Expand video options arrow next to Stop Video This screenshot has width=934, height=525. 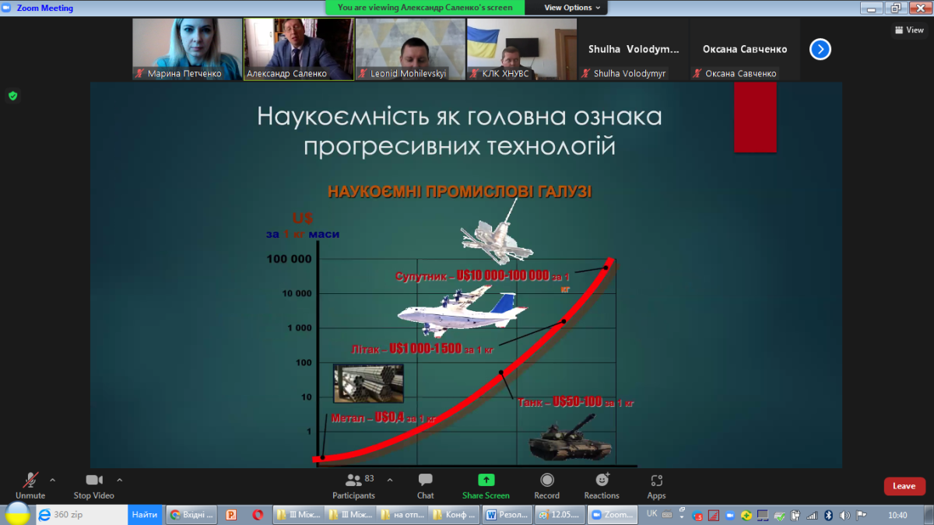(x=119, y=480)
